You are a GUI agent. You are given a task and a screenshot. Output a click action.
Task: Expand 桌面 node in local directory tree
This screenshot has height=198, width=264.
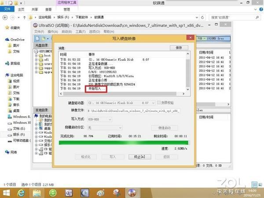click(x=36, y=128)
